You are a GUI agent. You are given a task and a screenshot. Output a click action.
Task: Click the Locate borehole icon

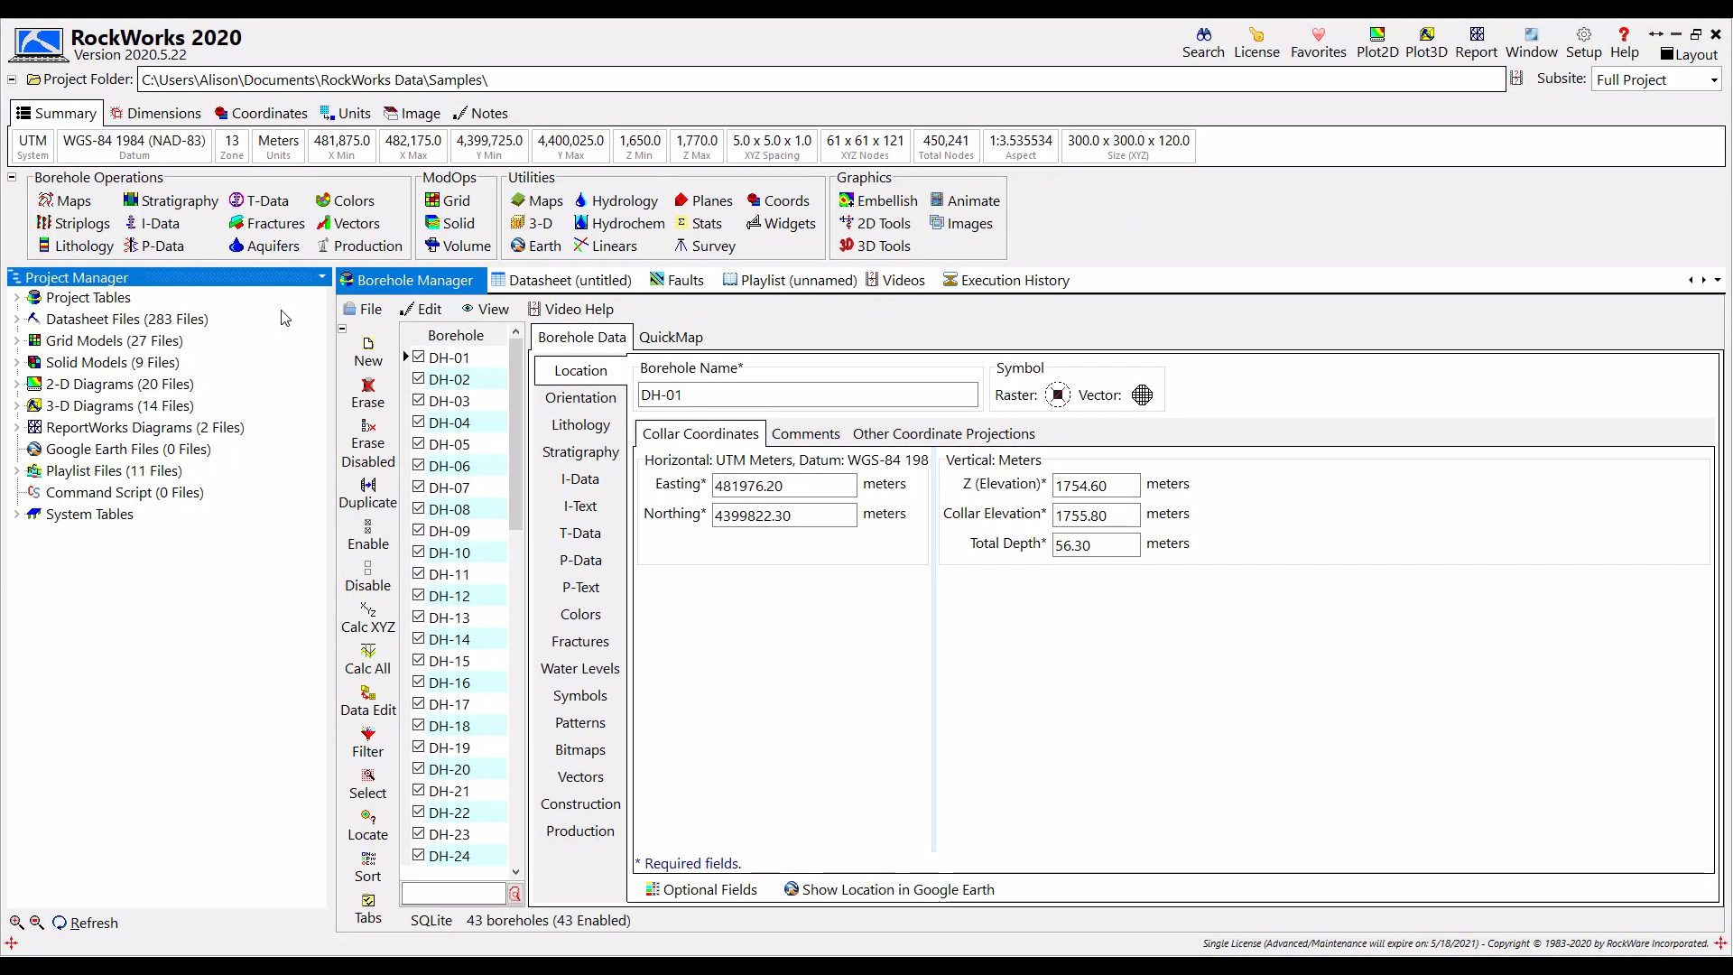click(368, 826)
